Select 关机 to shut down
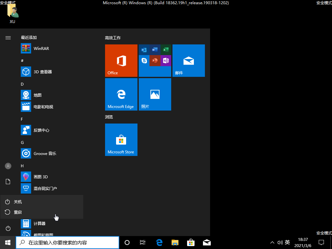The image size is (332, 249). click(17, 202)
